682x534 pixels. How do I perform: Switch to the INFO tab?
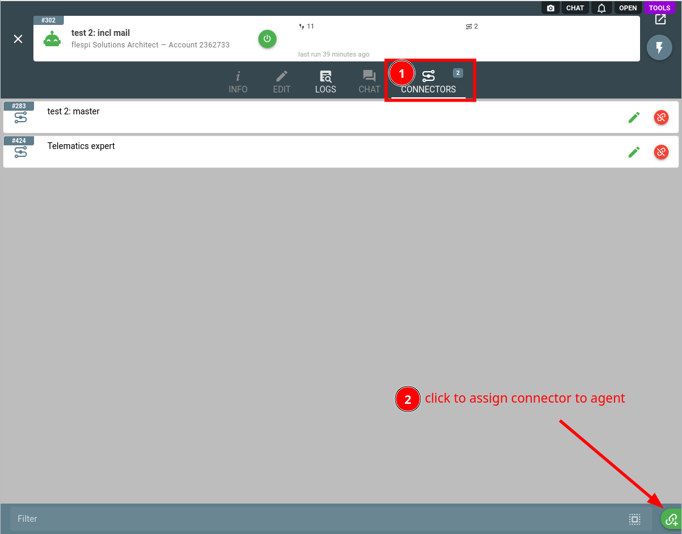(238, 82)
